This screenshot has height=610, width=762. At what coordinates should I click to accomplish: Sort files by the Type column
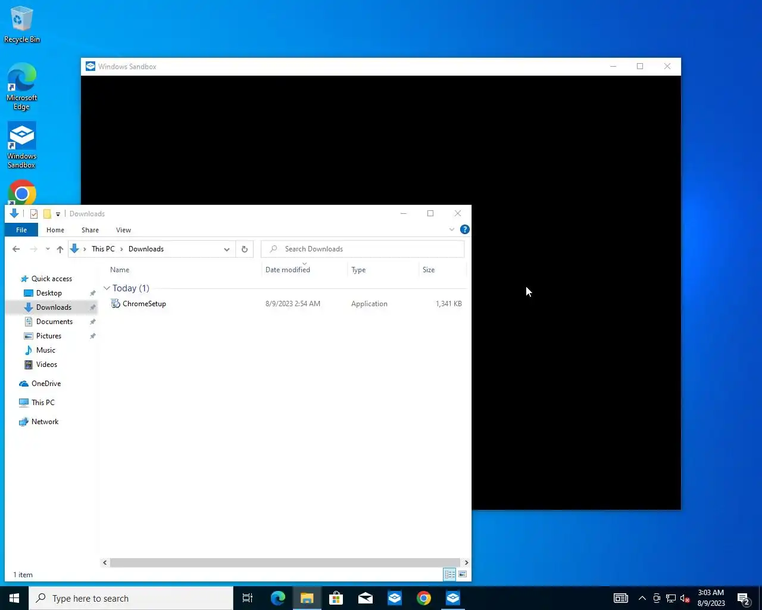358,270
